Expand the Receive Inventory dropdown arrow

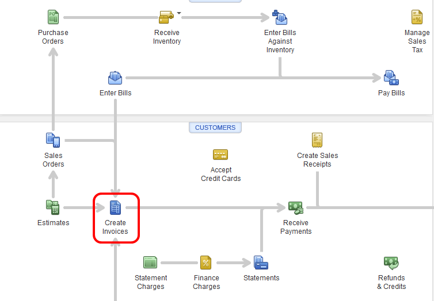coord(179,13)
